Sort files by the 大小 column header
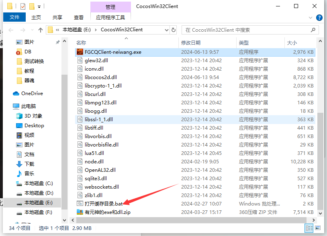This screenshot has height=236, width=327. click(292, 43)
